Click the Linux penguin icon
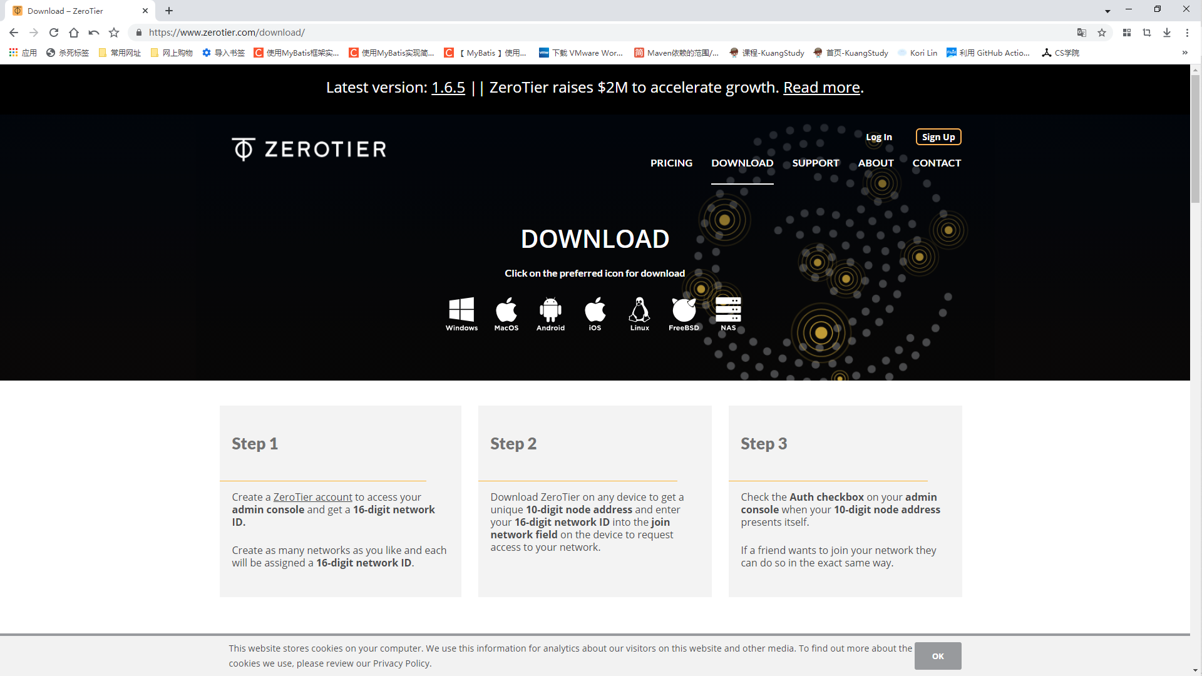 coord(639,310)
